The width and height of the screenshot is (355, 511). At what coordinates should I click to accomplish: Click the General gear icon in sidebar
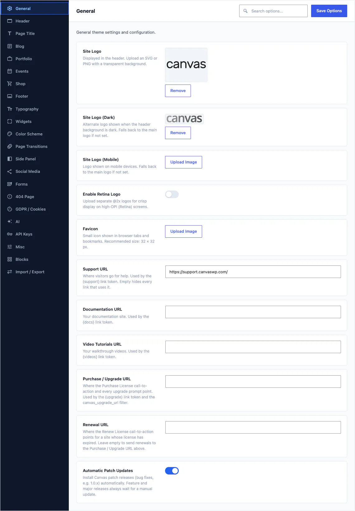click(10, 8)
